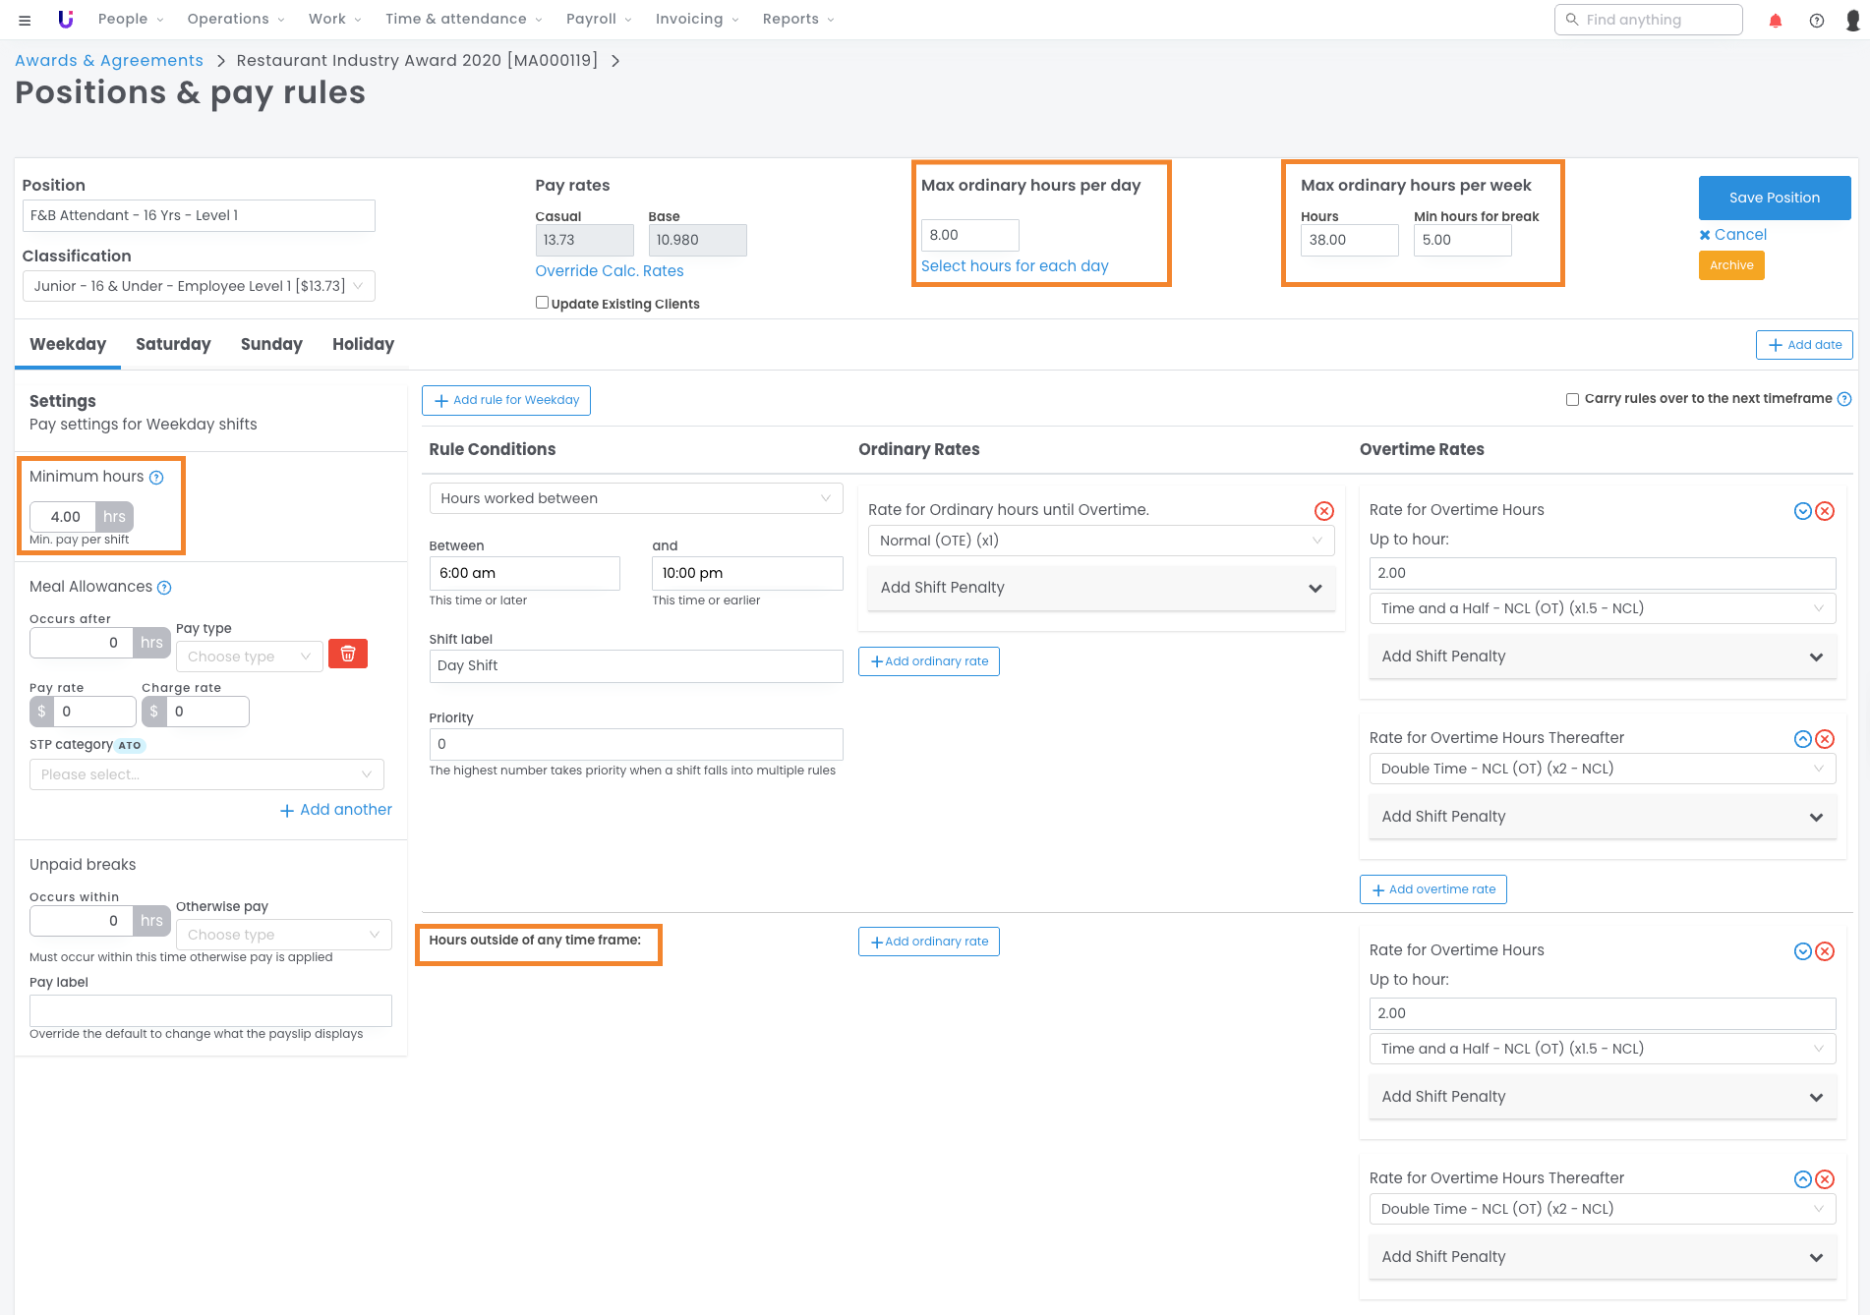Remove the Rate for Ordinary hours rule
Screen dimensions: 1870x1315
pyautogui.click(x=1323, y=510)
